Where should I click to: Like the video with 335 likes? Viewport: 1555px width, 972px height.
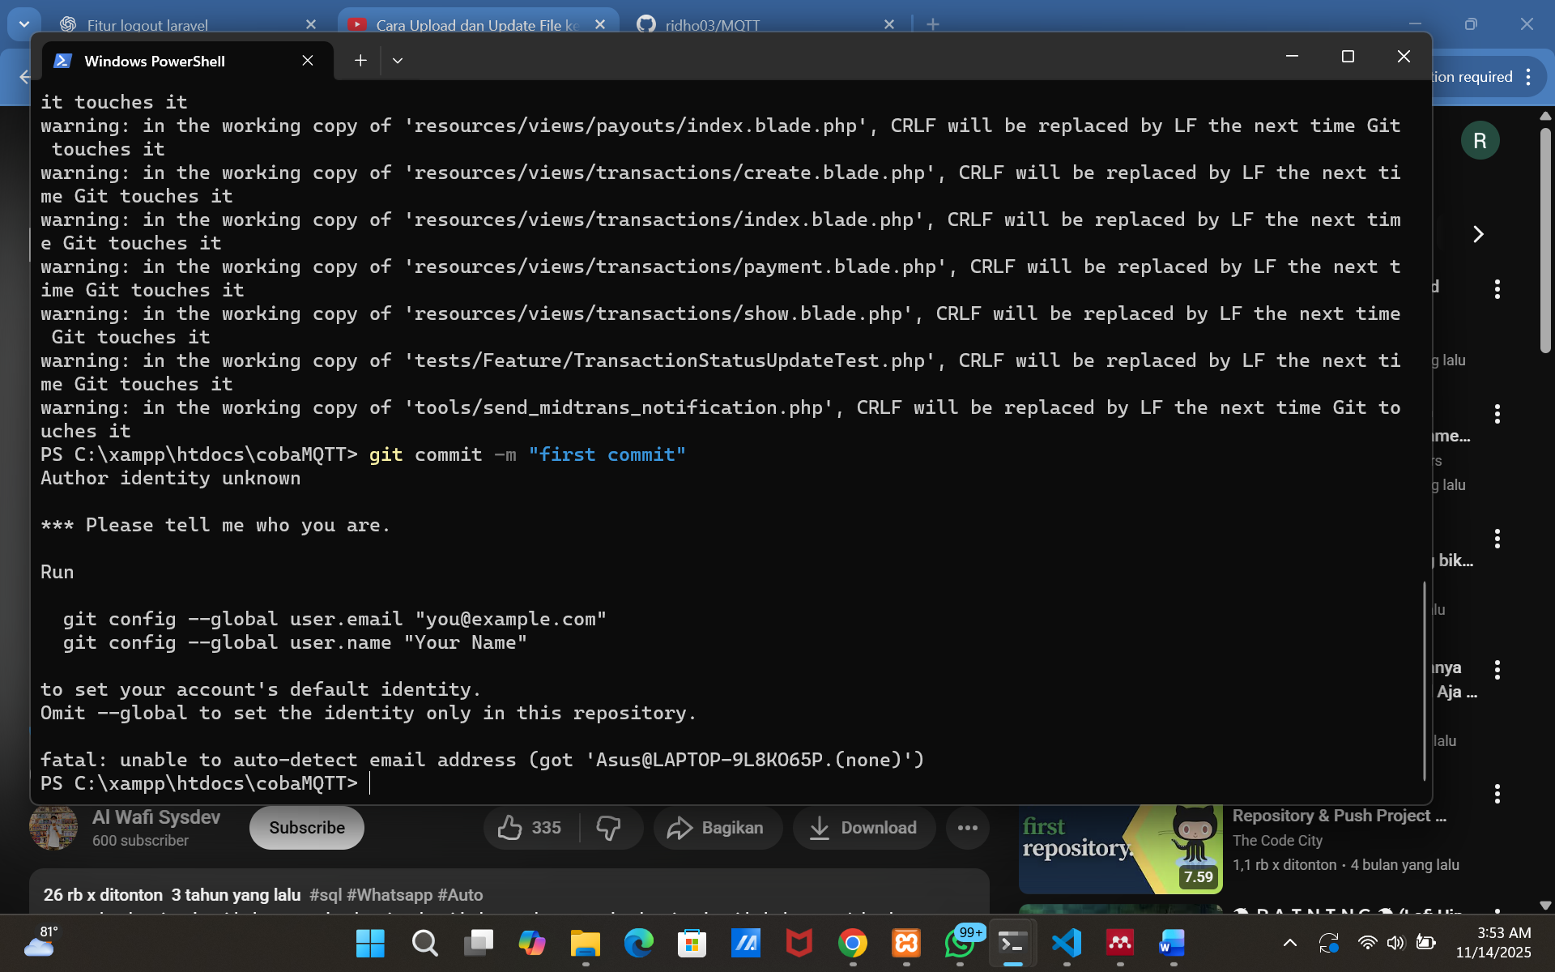click(x=530, y=828)
